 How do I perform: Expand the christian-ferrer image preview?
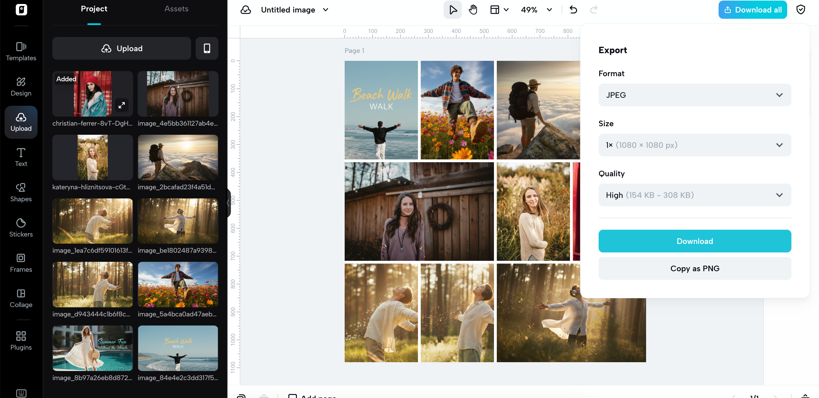pos(121,105)
